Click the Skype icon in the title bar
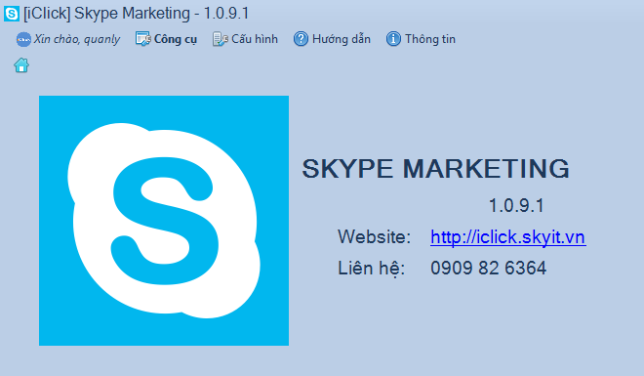644x376 pixels. click(11, 14)
